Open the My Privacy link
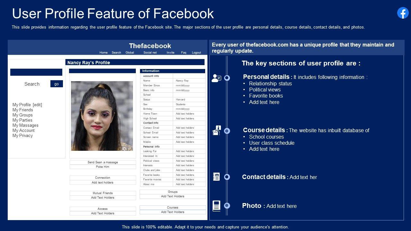411x231 pixels. point(22,135)
